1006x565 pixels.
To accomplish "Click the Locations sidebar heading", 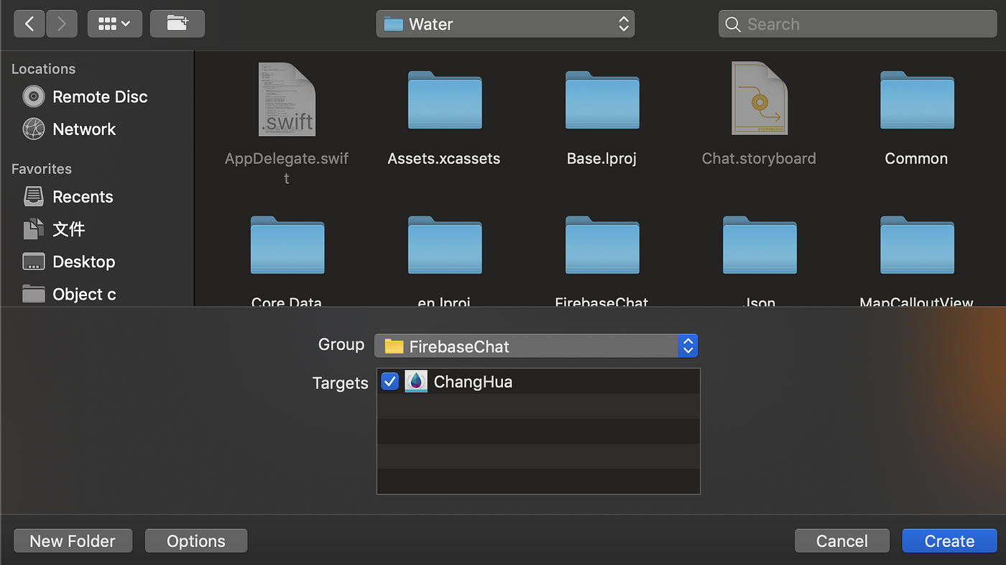I will click(x=43, y=69).
